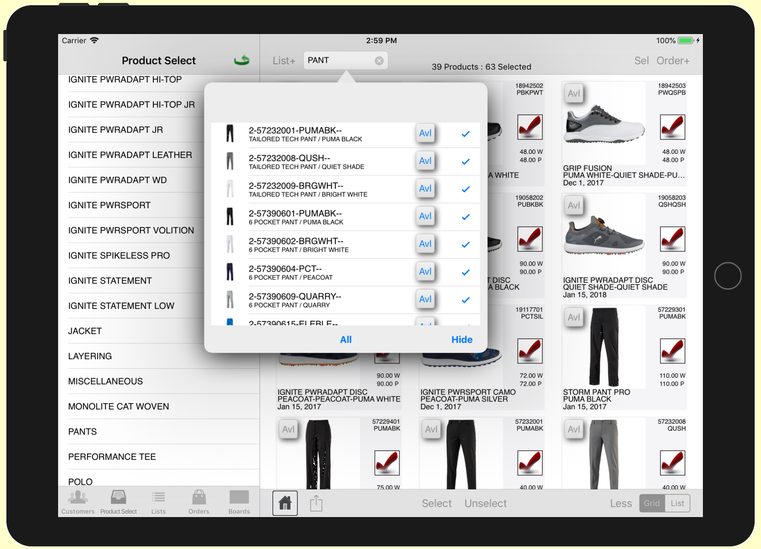Uncheck Tailored Tech Pant Quiet Shade checkmark
The height and width of the screenshot is (549, 761).
pyautogui.click(x=465, y=162)
